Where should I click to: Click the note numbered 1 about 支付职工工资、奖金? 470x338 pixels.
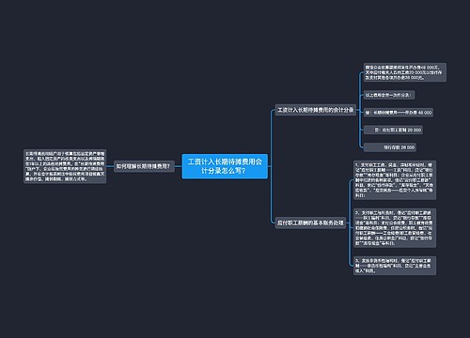(x=395, y=180)
